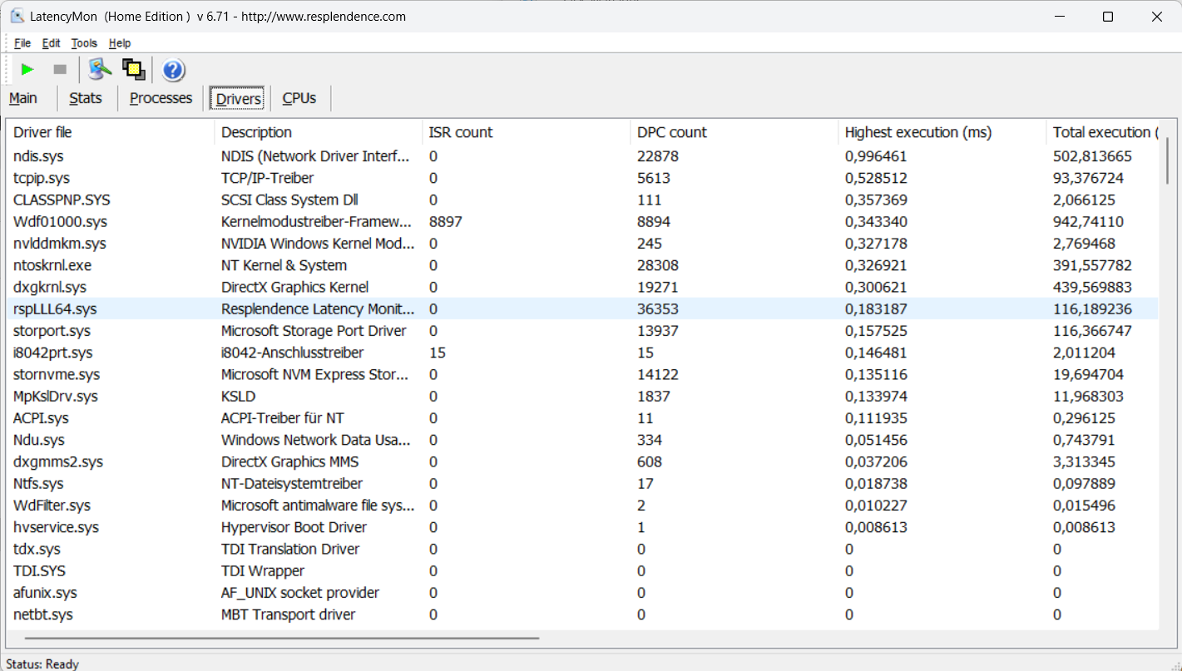The height and width of the screenshot is (671, 1182).
Task: Select the ndis.sys driver row
Action: pos(38,156)
